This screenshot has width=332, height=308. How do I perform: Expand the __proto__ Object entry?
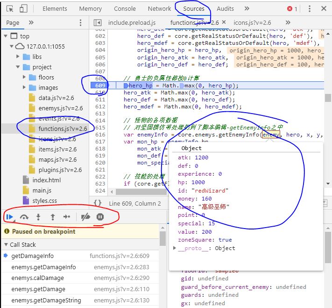click(175, 248)
